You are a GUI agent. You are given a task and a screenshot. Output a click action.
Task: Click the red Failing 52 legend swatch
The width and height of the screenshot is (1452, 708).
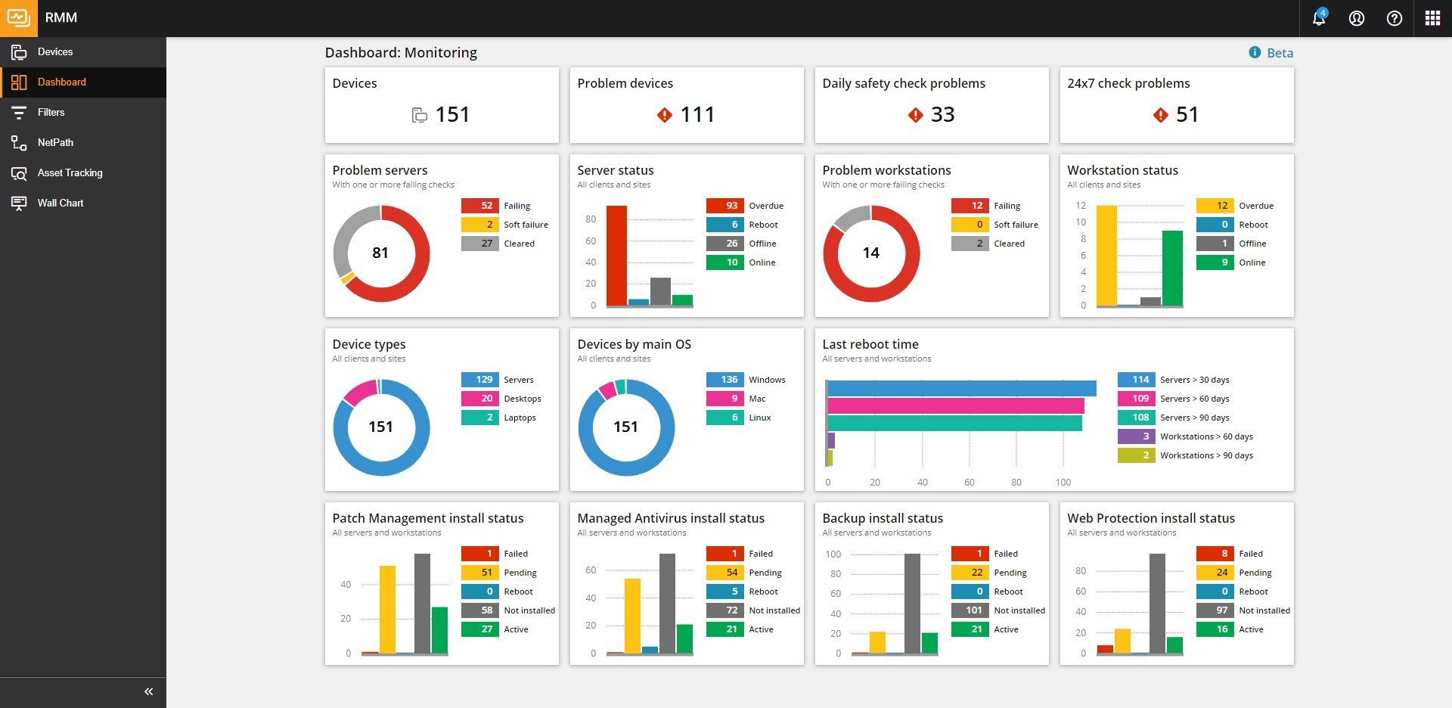click(x=479, y=206)
